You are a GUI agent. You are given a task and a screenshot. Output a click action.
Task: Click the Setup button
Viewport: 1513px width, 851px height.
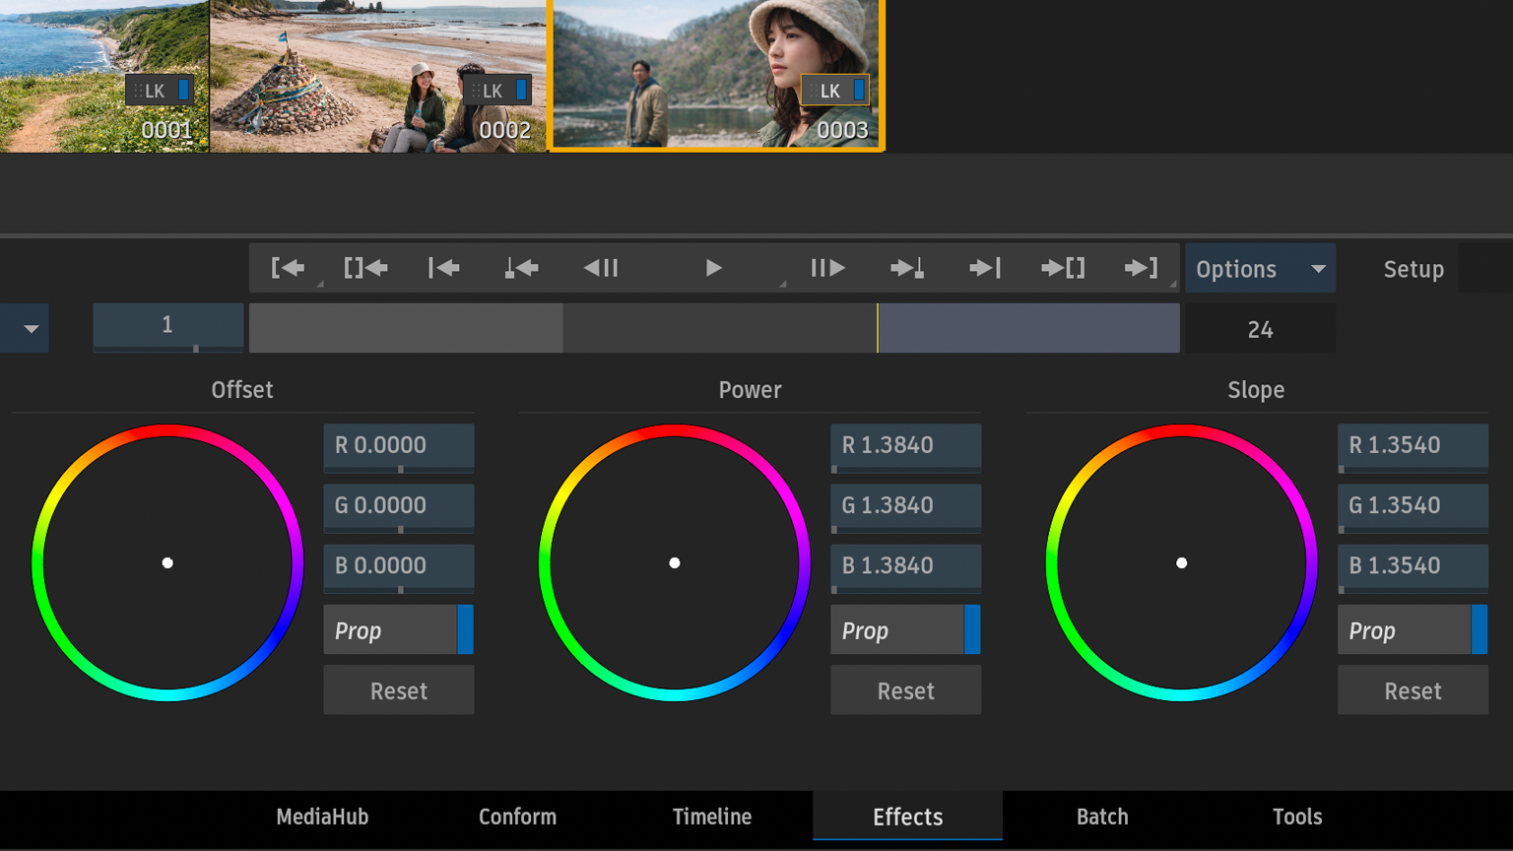(x=1413, y=269)
